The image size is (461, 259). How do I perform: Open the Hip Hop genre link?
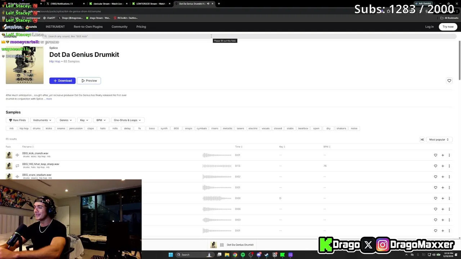55,62
